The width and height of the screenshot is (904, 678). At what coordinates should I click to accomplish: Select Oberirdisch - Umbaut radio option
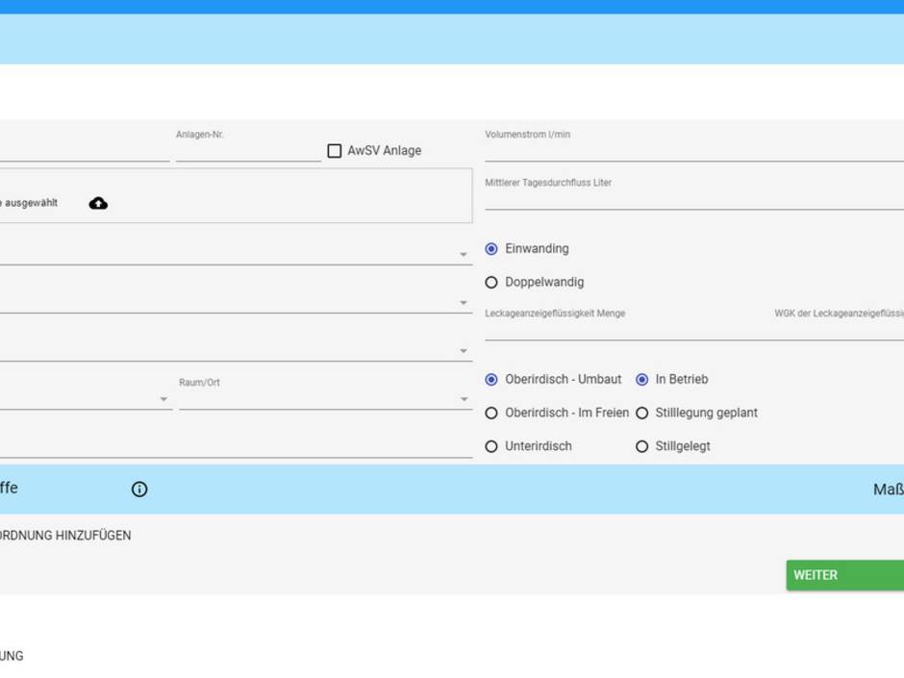pos(491,380)
